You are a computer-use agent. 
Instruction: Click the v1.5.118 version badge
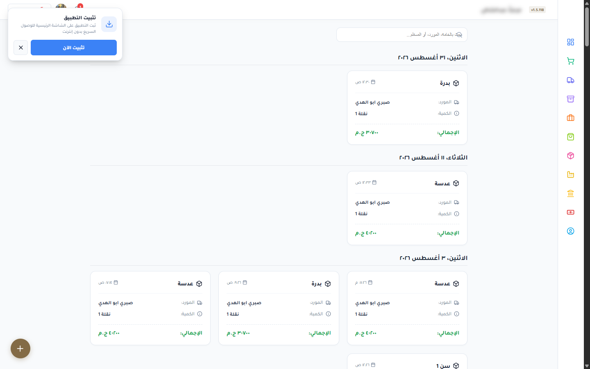tap(538, 10)
